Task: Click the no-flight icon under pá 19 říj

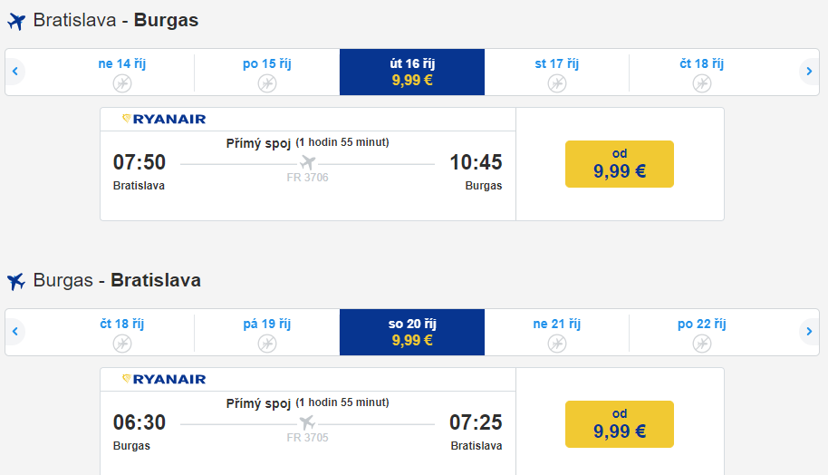Action: [267, 344]
